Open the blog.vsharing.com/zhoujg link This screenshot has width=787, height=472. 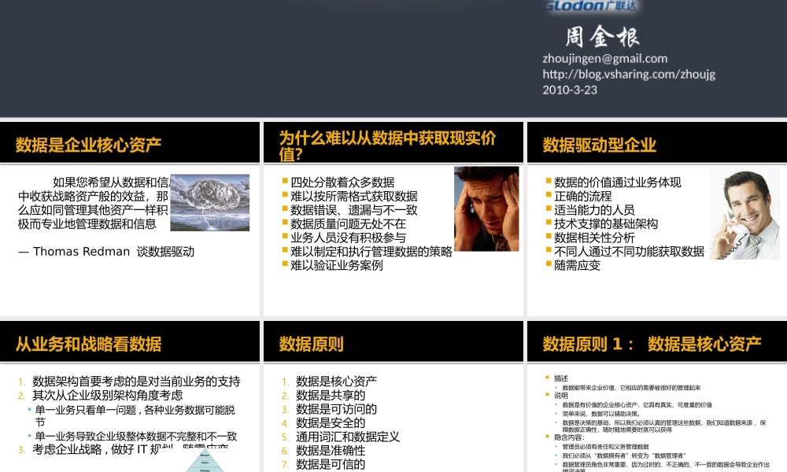click(x=629, y=74)
